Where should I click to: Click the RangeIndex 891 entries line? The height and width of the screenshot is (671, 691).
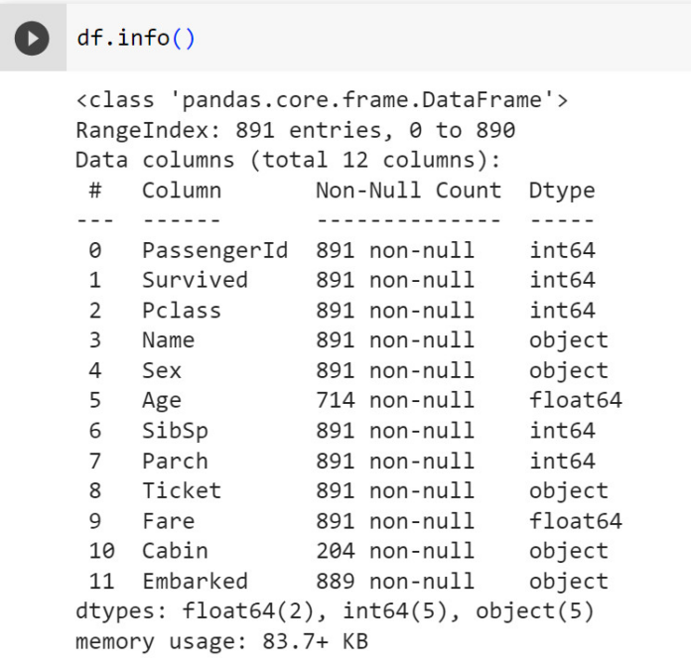tap(295, 130)
